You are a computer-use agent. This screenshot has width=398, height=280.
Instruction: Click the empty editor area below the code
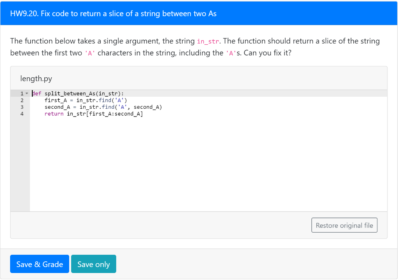tap(194, 163)
